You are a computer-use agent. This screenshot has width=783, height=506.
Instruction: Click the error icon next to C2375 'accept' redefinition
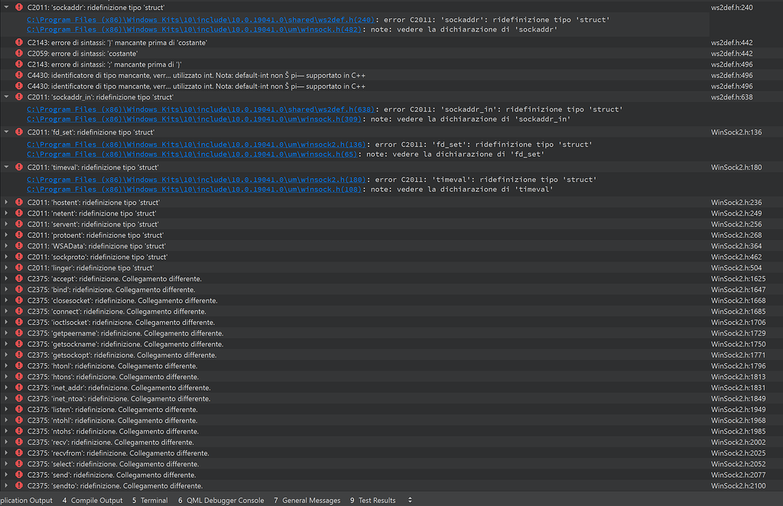pyautogui.click(x=18, y=278)
